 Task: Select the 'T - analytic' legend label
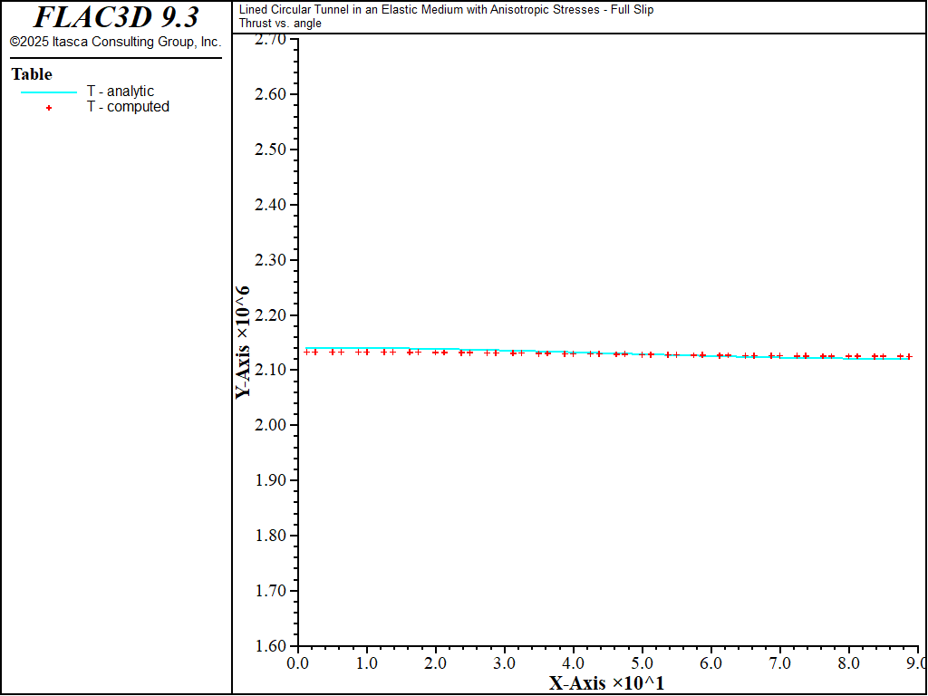[121, 92]
